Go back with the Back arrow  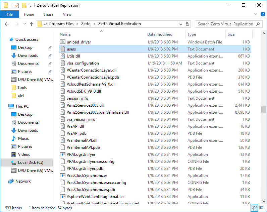[7, 24]
